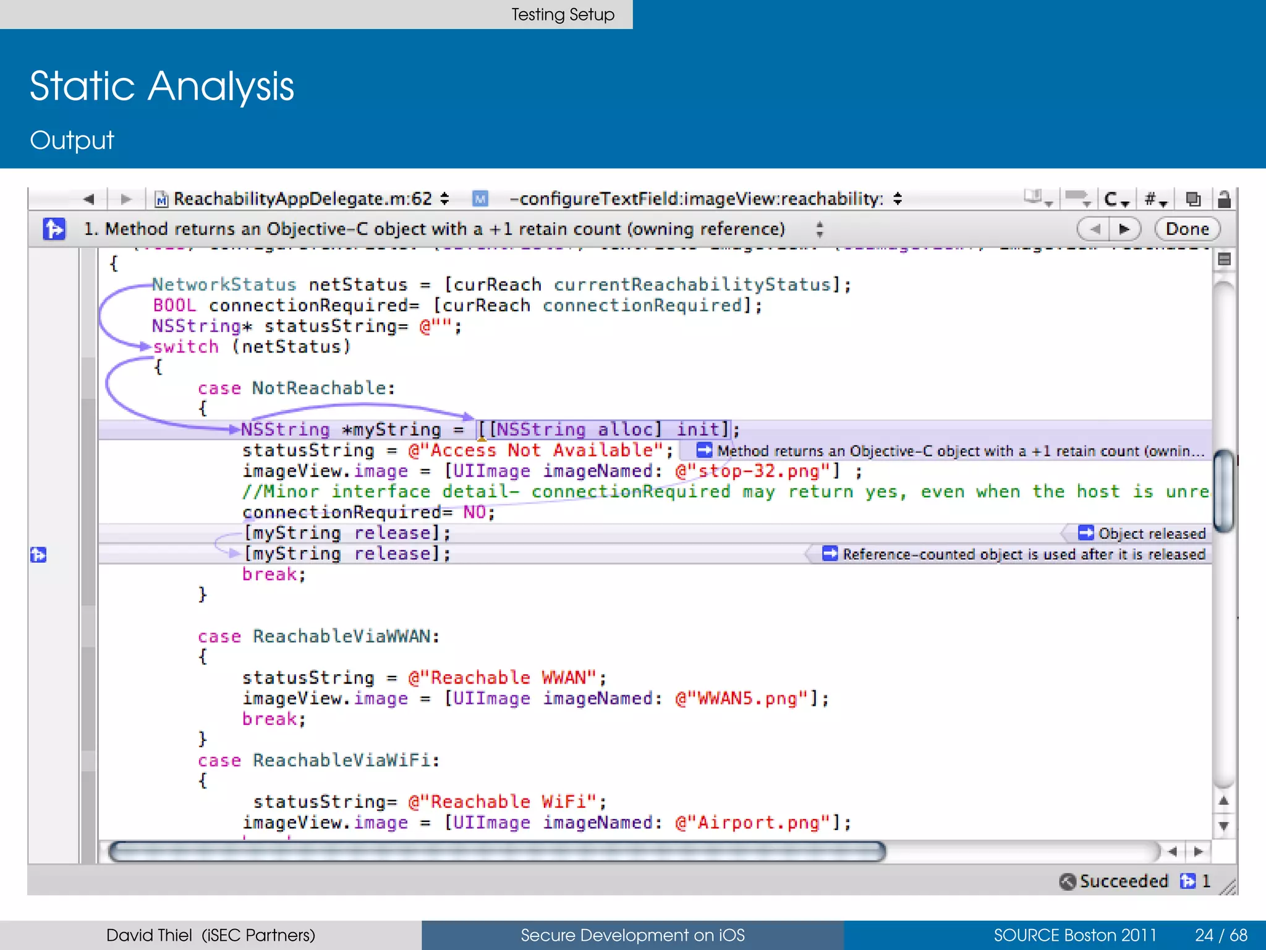Click 'case ReachableViaWiFi:' line

pos(319,760)
